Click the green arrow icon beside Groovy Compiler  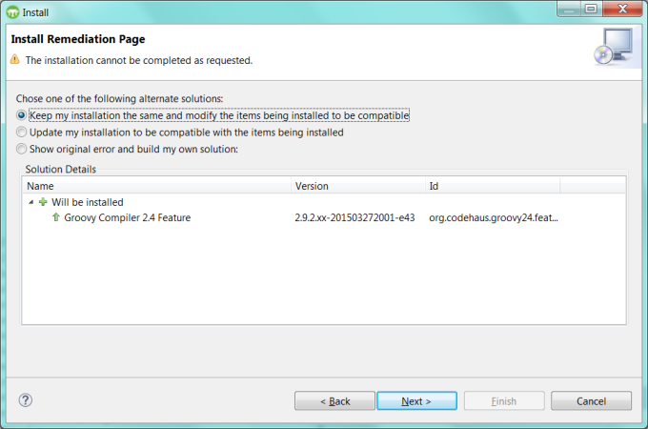[56, 217]
